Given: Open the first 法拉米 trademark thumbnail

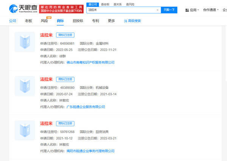Looking at the screenshot, I should point(25,42).
